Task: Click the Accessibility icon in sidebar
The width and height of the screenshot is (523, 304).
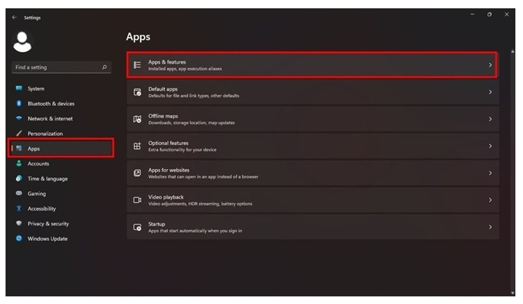Action: (x=19, y=208)
